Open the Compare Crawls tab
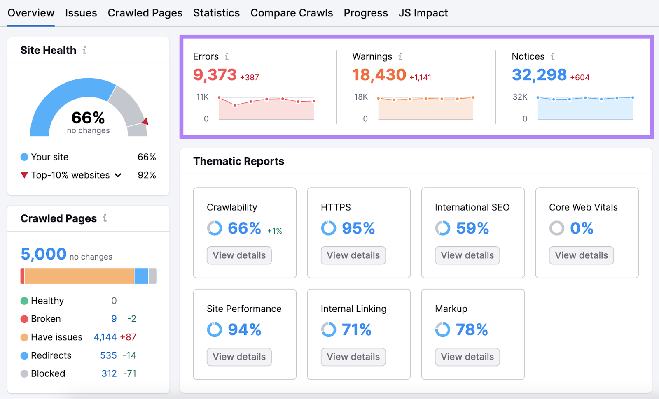The width and height of the screenshot is (659, 399). coord(292,13)
